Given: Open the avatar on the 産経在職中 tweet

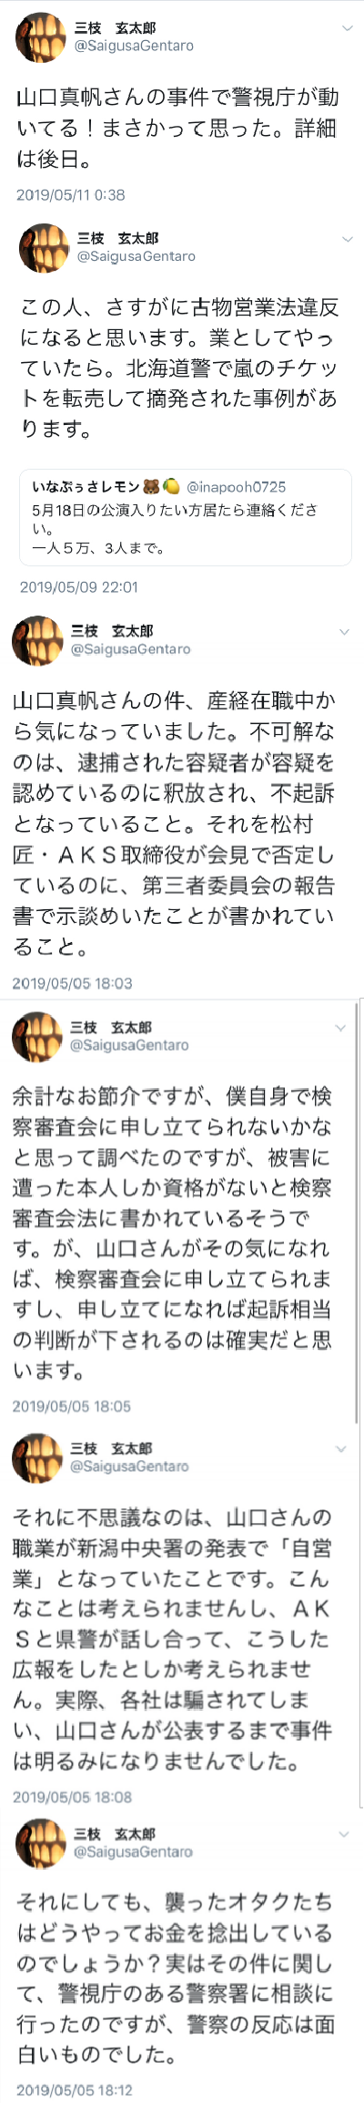Looking at the screenshot, I should click(37, 640).
